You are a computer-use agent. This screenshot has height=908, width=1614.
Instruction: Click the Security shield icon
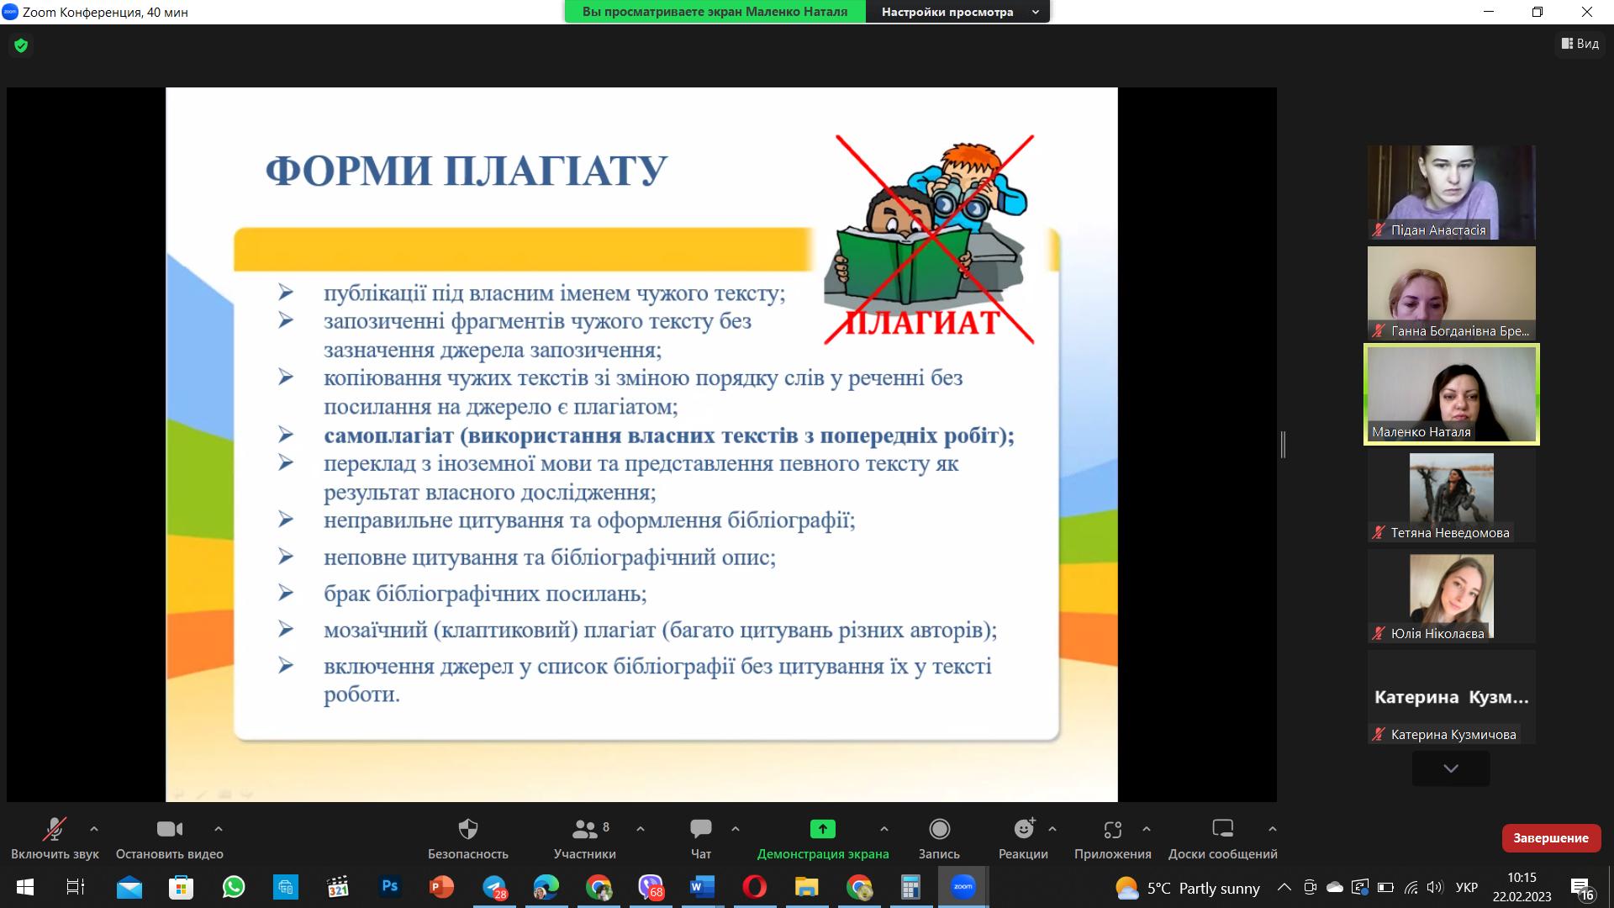point(467,830)
